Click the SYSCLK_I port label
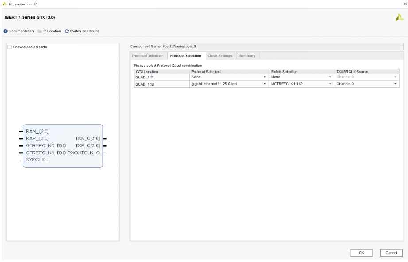The height and width of the screenshot is (262, 408). pyautogui.click(x=37, y=160)
